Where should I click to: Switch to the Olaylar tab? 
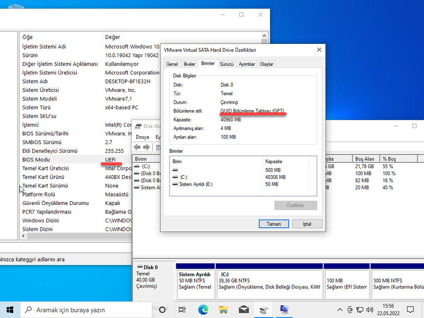tap(266, 64)
